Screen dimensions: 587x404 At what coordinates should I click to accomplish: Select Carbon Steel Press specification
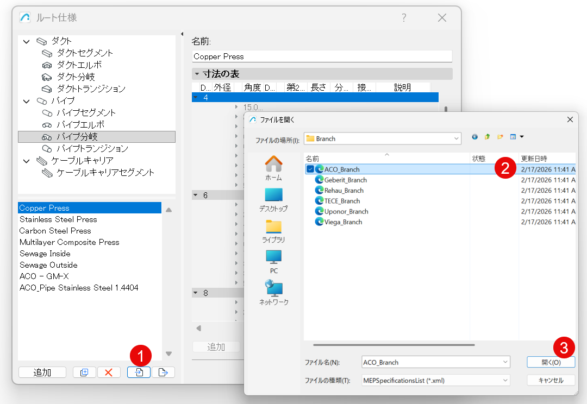click(x=90, y=231)
